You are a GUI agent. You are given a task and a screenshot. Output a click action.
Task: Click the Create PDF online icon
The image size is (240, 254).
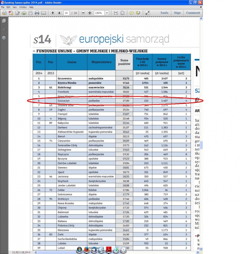[11, 13]
